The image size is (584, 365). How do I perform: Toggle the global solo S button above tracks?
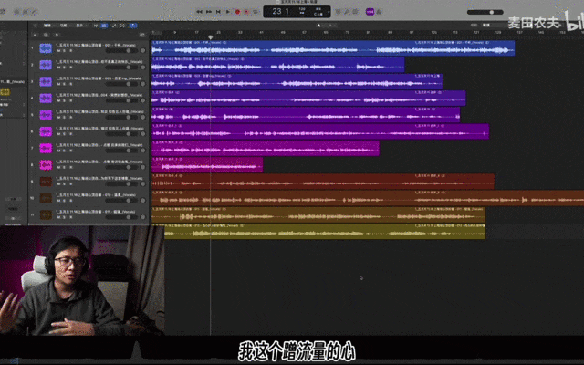tap(57, 35)
